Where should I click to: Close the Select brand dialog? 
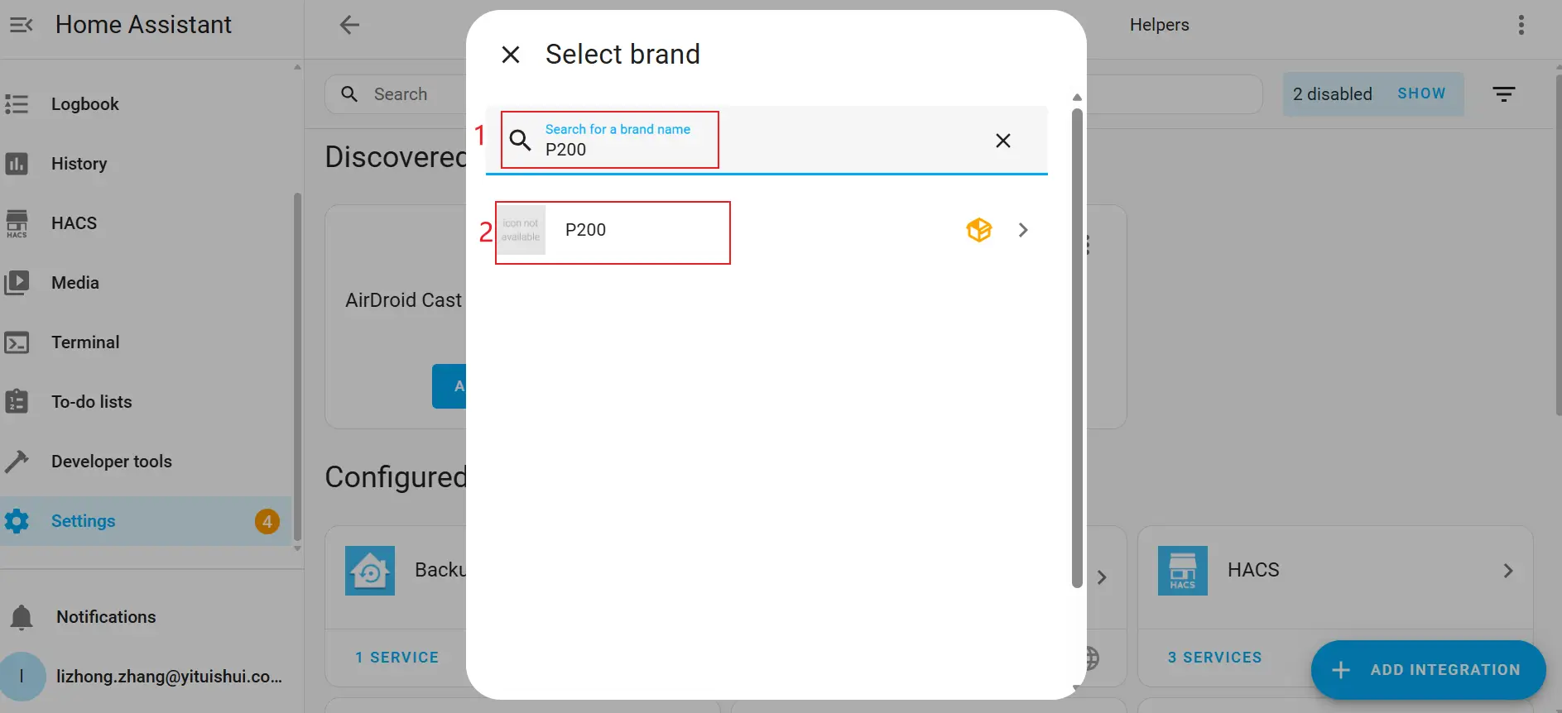(x=511, y=55)
